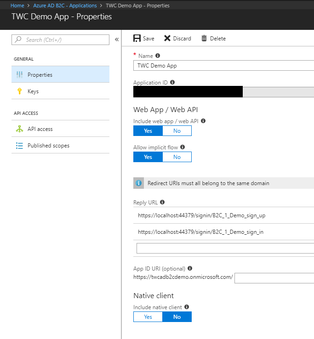Viewport: 314px width, 339px height.
Task: Click the Published scopes list icon
Action: [x=19, y=146]
